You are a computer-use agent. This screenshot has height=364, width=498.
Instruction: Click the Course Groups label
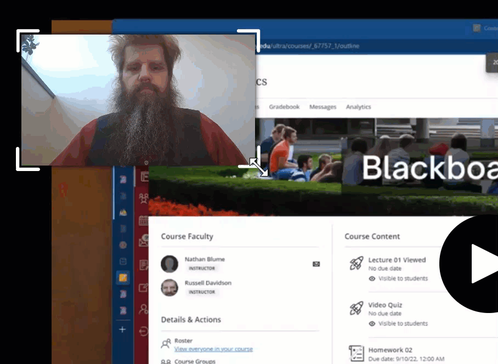tap(195, 361)
